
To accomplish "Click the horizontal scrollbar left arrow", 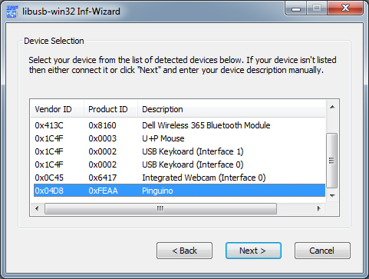I will point(37,208).
